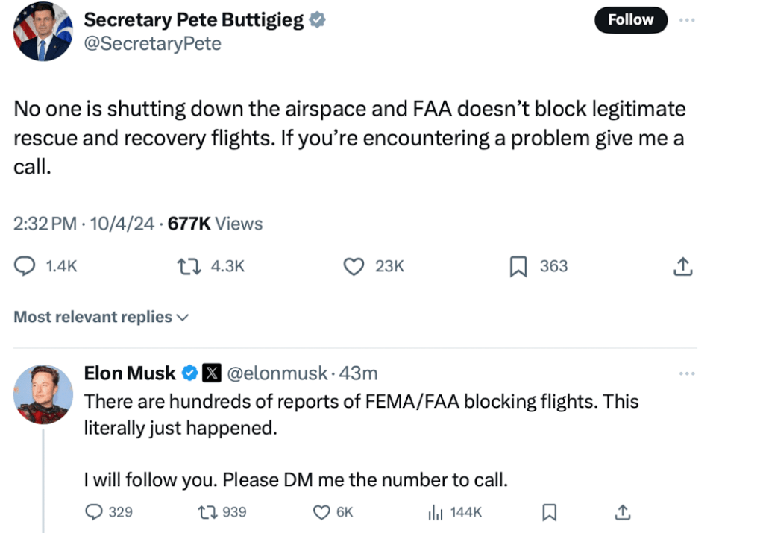The height and width of the screenshot is (533, 763).
Task: Open more options on Musk's reply
Action: pos(687,373)
